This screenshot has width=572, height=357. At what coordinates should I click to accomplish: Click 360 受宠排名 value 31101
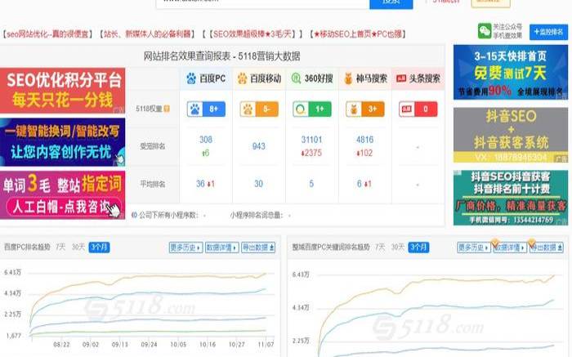[311, 140]
